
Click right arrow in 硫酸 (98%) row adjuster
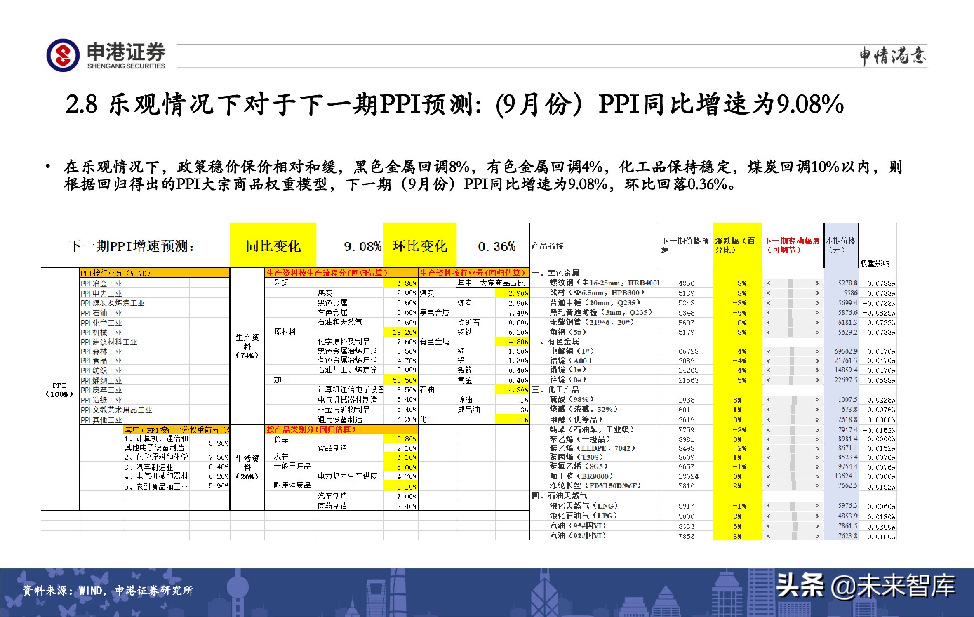pyautogui.click(x=817, y=400)
